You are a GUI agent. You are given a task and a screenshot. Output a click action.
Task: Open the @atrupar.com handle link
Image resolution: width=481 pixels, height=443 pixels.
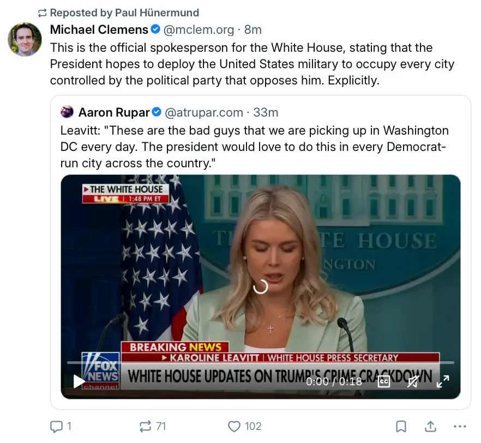point(203,112)
